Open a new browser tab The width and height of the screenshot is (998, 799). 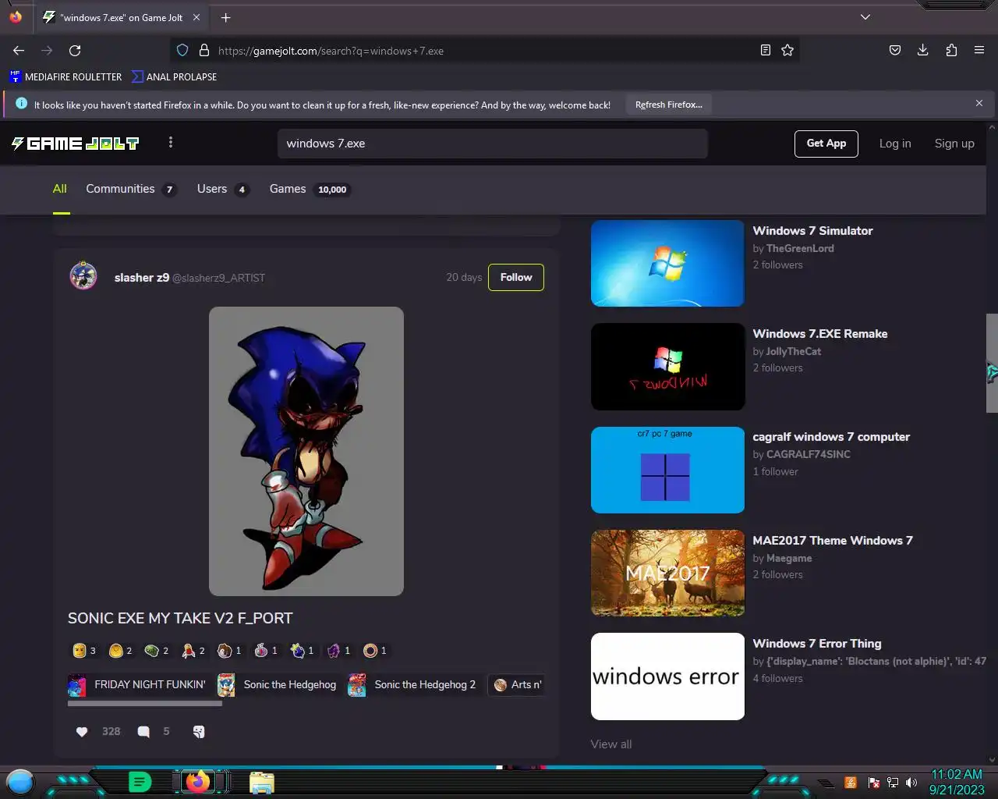(x=225, y=17)
